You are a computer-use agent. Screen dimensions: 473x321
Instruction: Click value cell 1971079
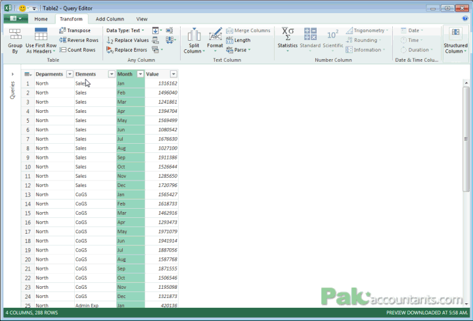coord(162,232)
